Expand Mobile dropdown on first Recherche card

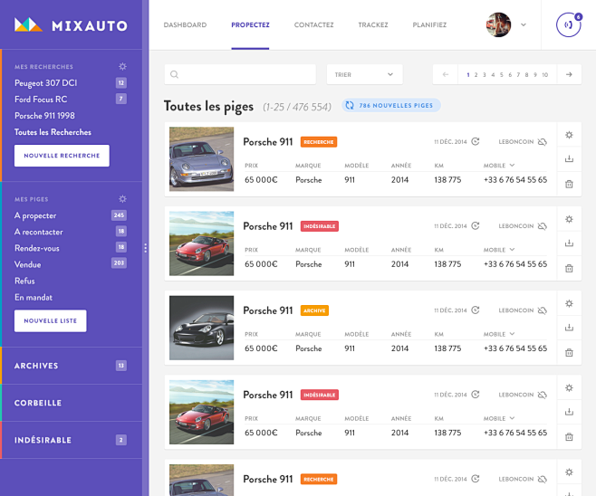coord(512,166)
